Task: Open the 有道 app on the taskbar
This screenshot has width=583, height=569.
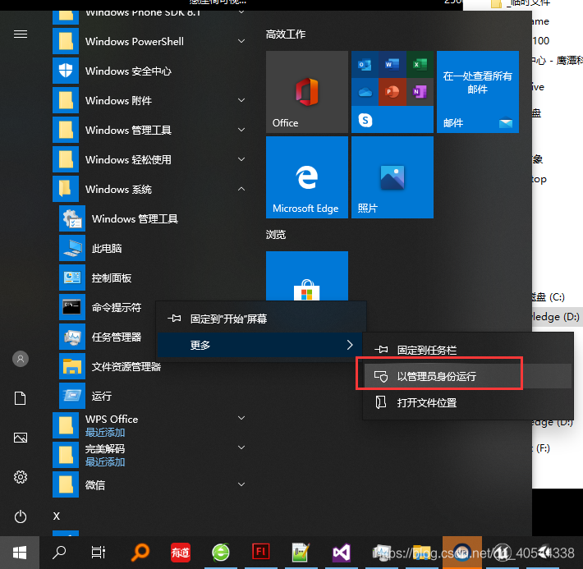Action: [181, 553]
